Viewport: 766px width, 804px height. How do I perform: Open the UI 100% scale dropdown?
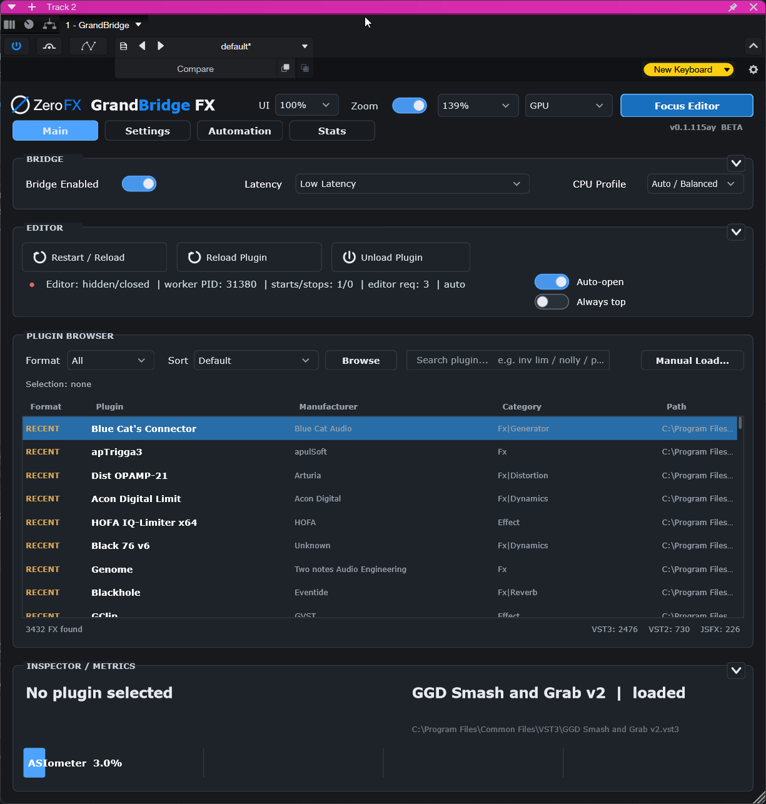pos(307,105)
